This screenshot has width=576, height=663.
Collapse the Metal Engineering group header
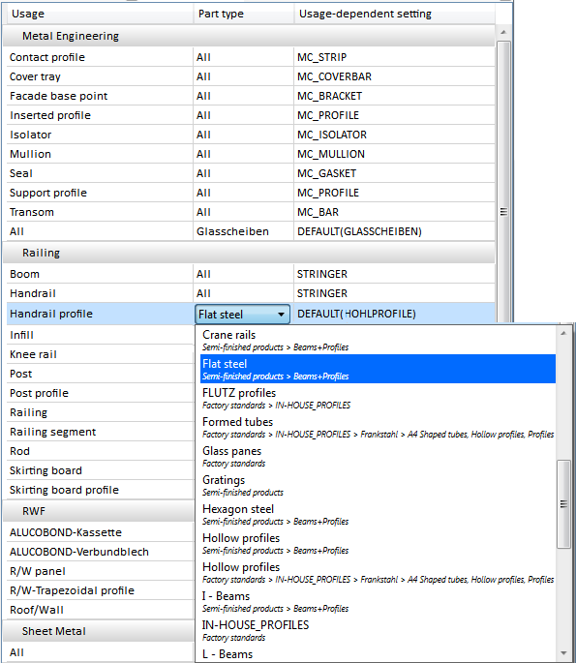click(x=249, y=36)
